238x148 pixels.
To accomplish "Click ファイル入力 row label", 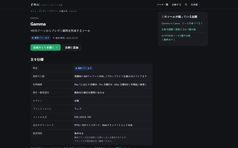I will 40,117.
